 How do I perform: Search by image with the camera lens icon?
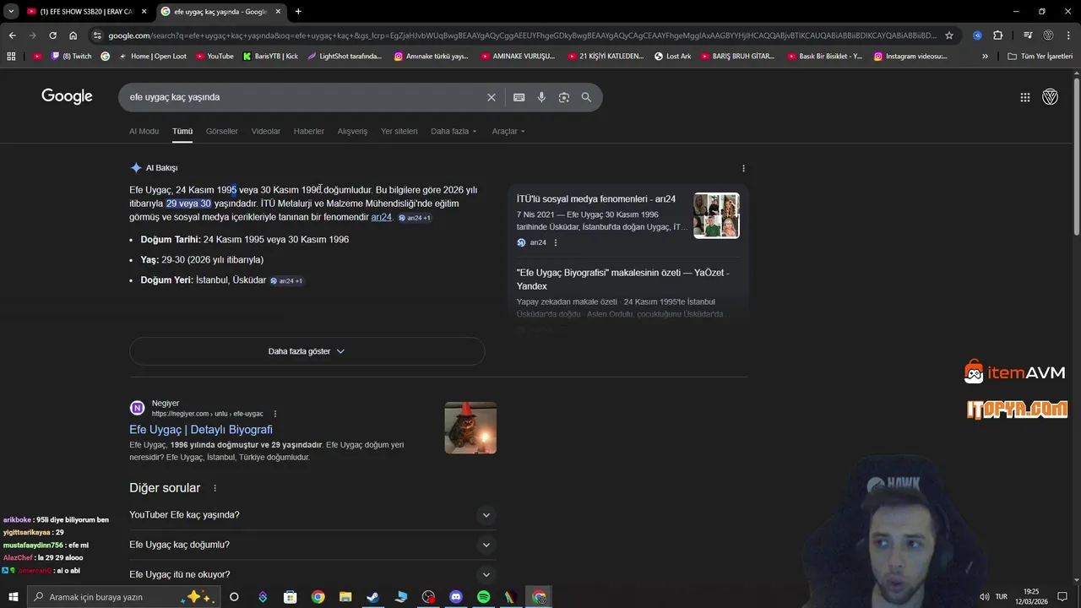click(563, 97)
